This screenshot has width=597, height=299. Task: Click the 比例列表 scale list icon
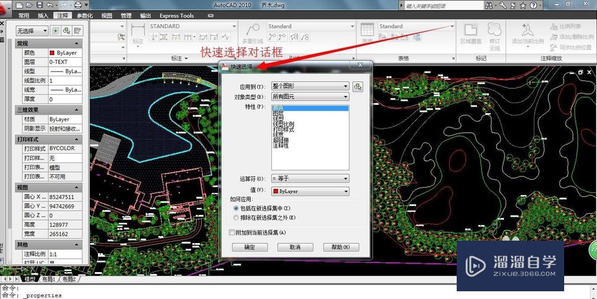click(554, 27)
